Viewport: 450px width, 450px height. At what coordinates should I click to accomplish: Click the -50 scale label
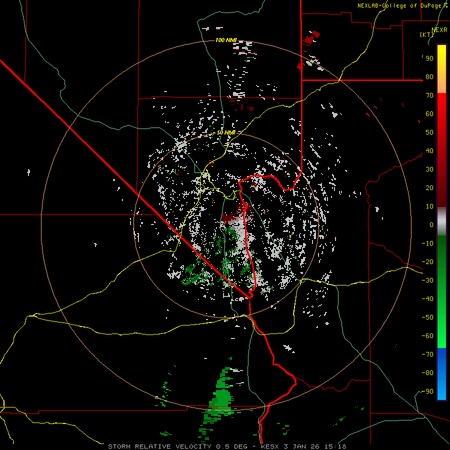click(x=427, y=317)
